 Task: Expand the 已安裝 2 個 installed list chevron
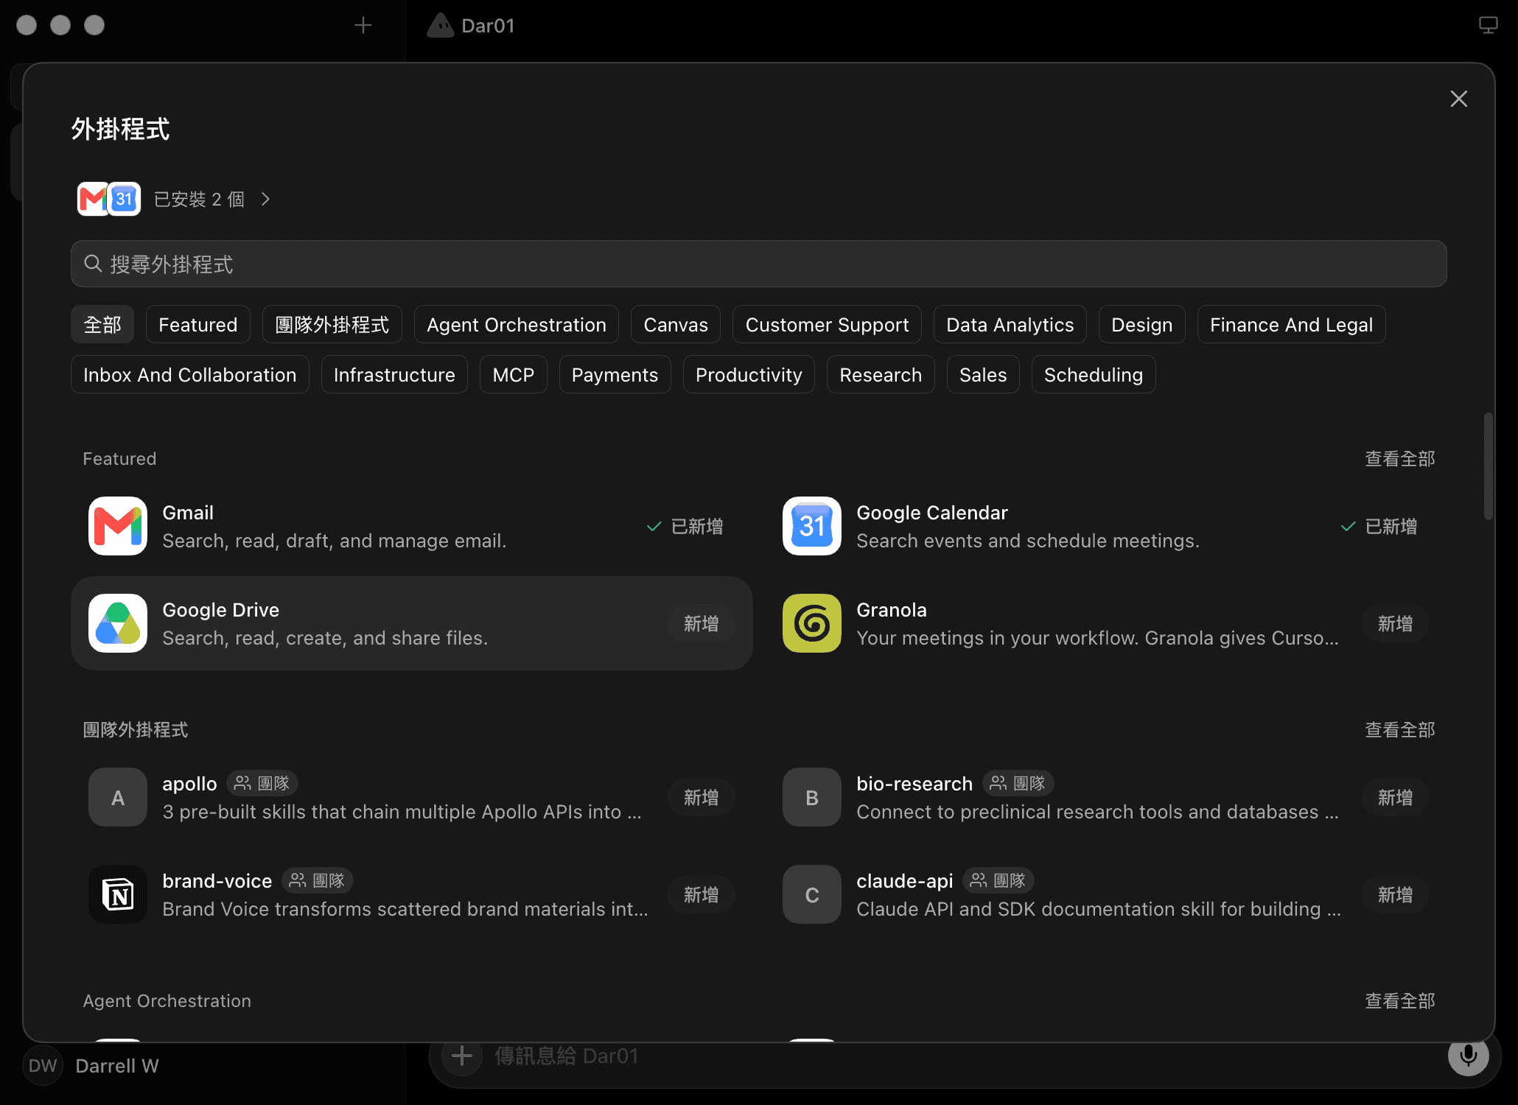265,199
